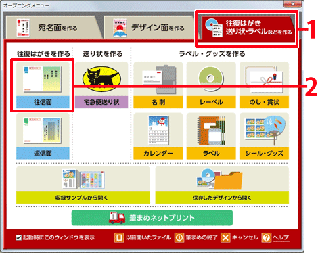Launch 筆まめネットプリント service

(152, 218)
